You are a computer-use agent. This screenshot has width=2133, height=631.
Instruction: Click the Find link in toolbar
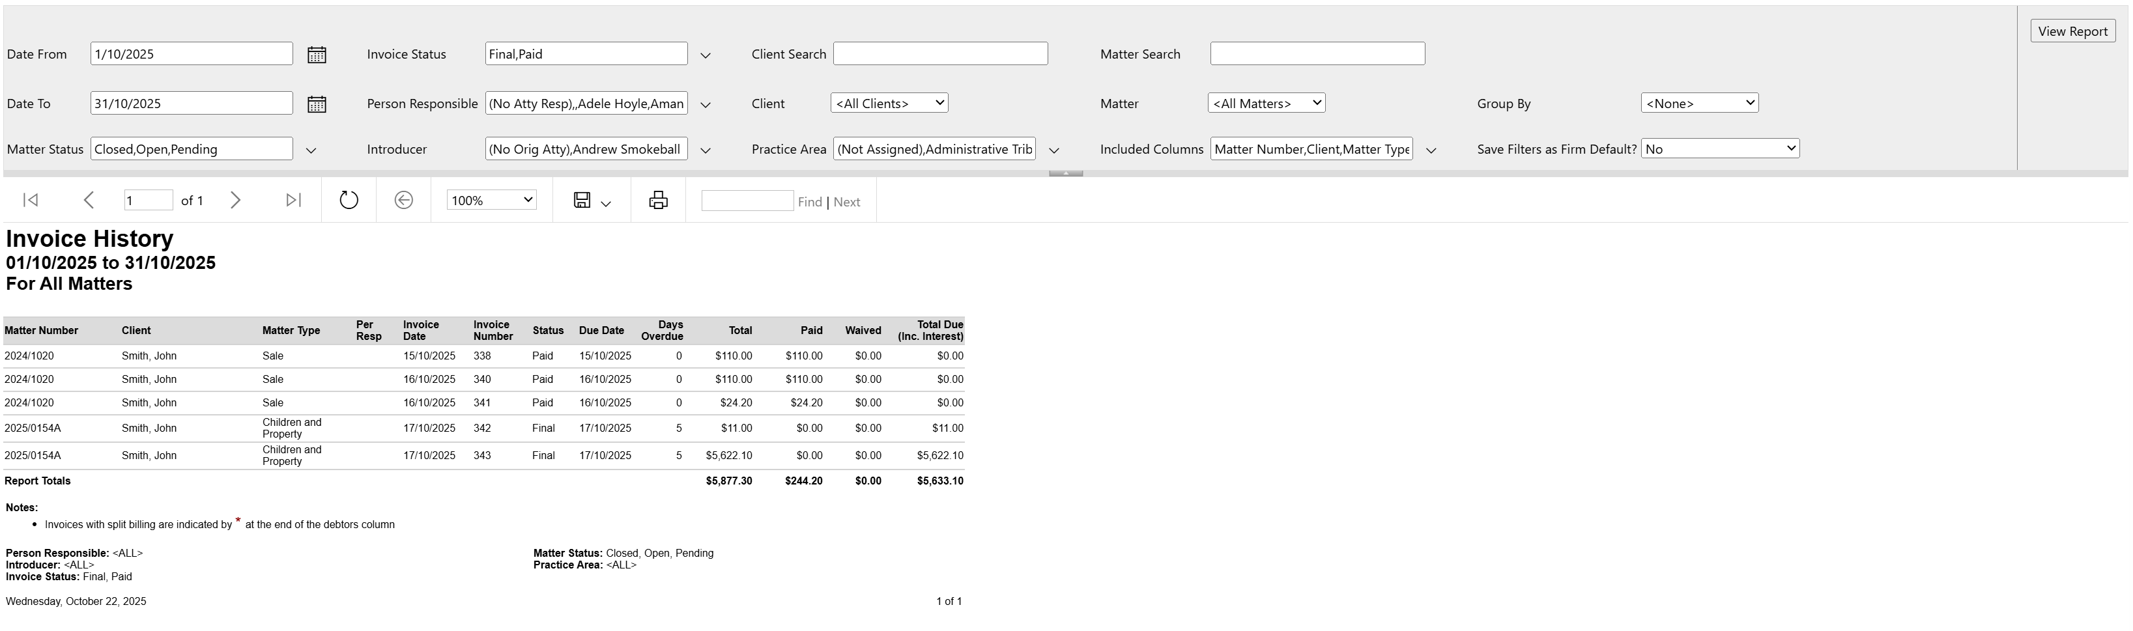tap(809, 202)
